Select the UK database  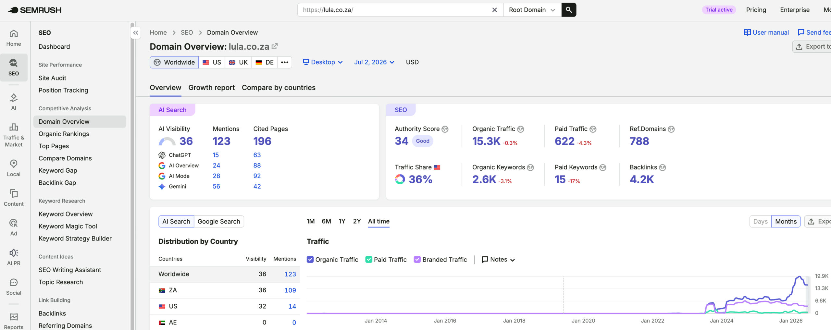pyautogui.click(x=238, y=62)
